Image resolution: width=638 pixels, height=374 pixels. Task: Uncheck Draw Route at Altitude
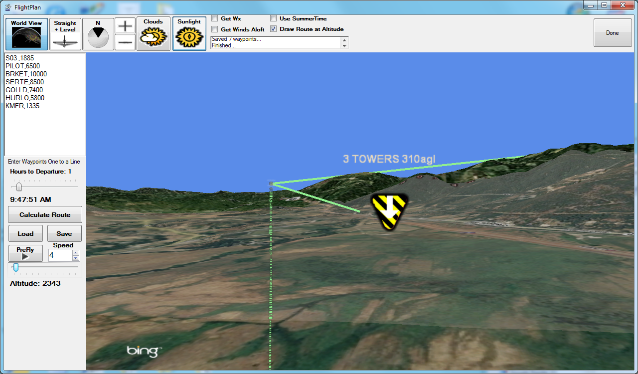tap(274, 29)
